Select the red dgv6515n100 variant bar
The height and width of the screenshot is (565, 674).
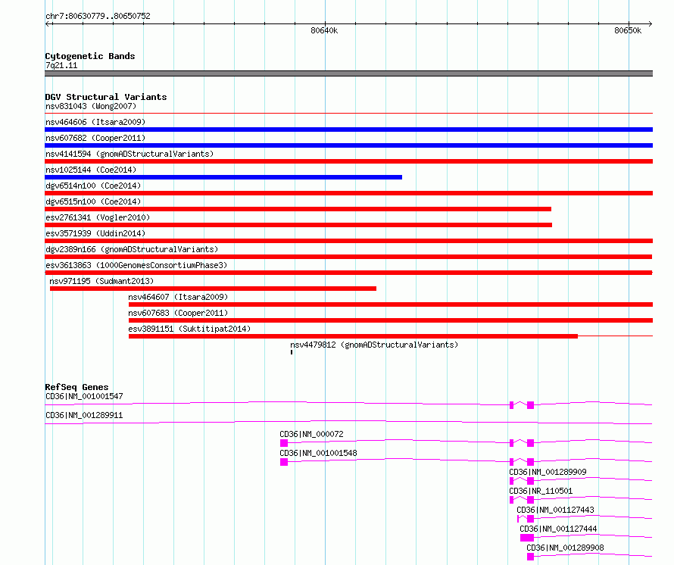pos(298,209)
